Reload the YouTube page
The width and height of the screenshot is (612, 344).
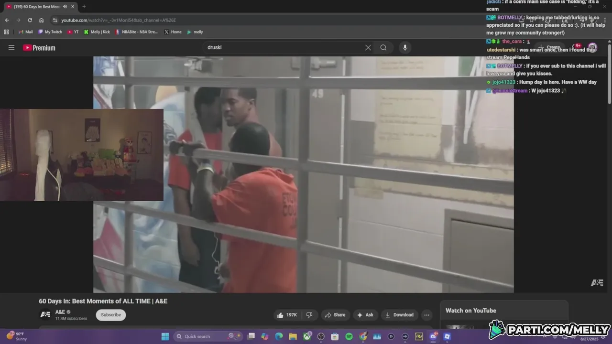point(30,20)
